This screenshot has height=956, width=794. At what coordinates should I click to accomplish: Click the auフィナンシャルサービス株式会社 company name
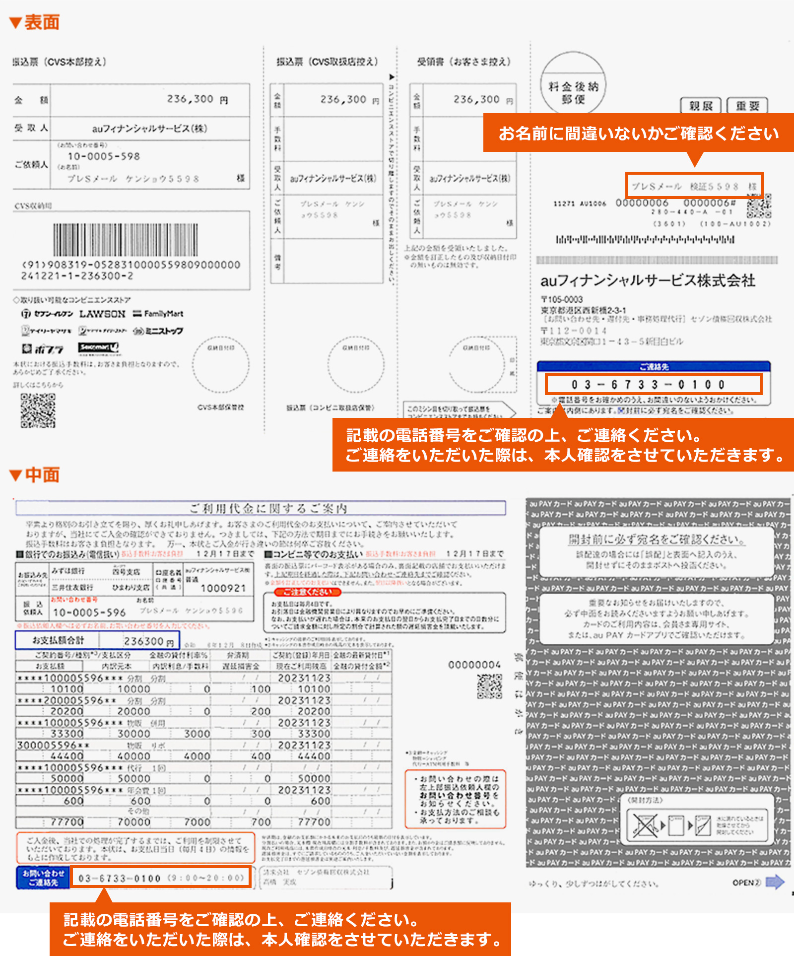(x=648, y=280)
